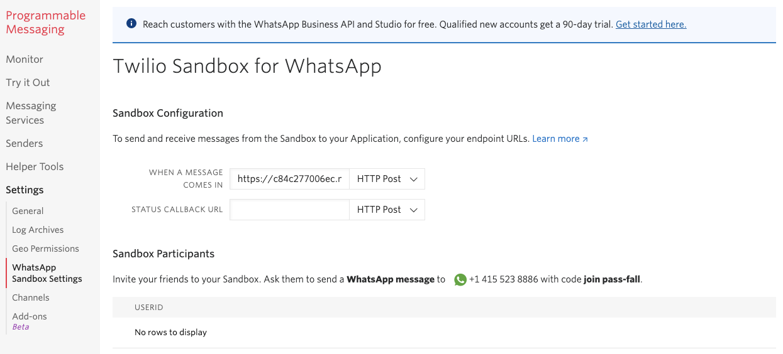Click the Twilio Sandbox for WhatsApp heading
The image size is (783, 354).
point(247,66)
